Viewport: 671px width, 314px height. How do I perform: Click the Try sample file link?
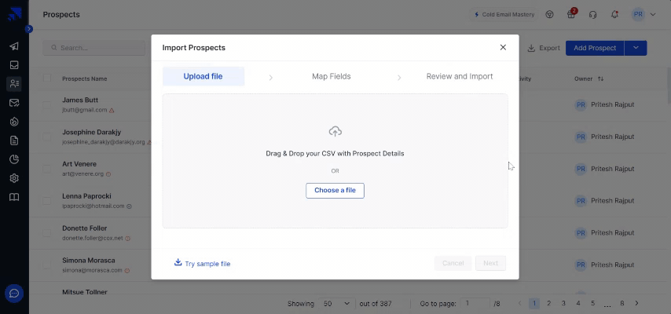click(x=203, y=264)
